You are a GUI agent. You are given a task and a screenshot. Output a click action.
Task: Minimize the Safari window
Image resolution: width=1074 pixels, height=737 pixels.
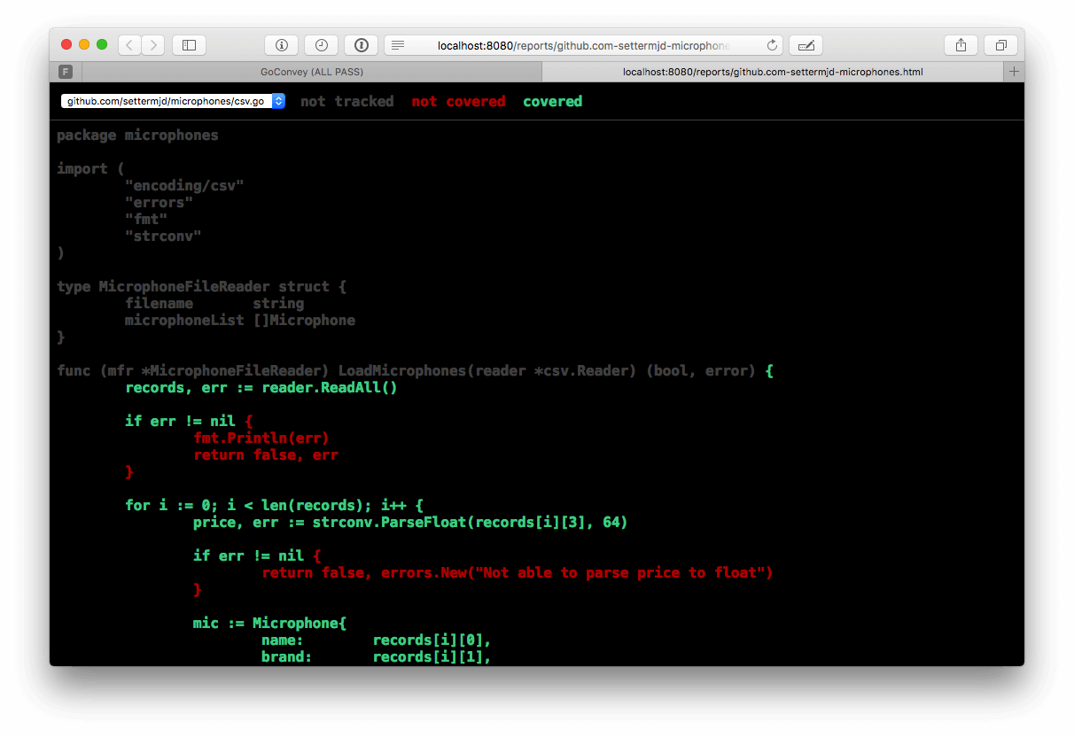point(84,45)
